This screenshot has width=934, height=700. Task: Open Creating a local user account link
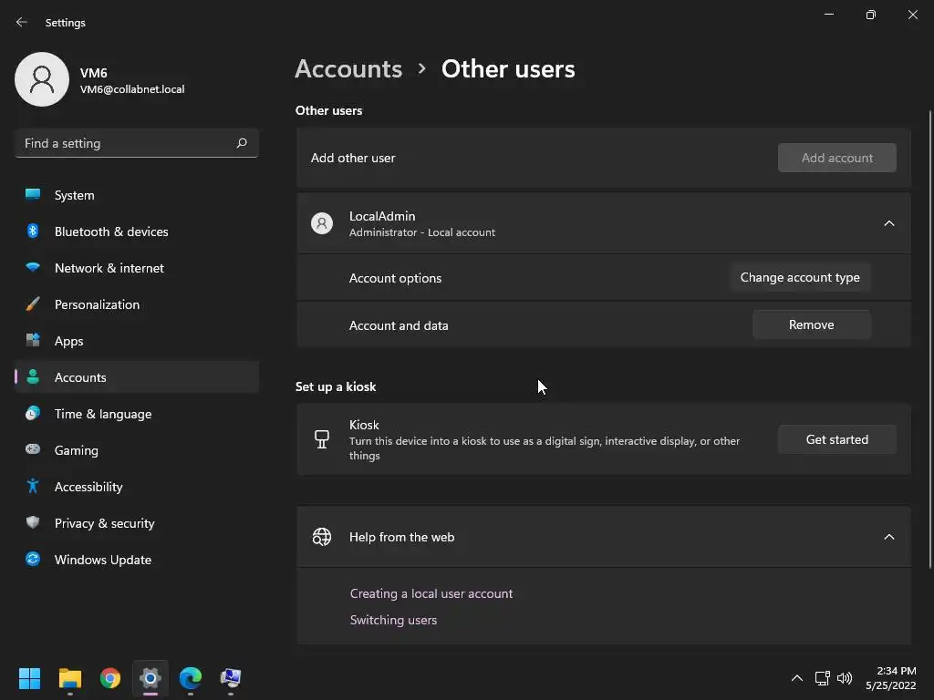coord(431,593)
